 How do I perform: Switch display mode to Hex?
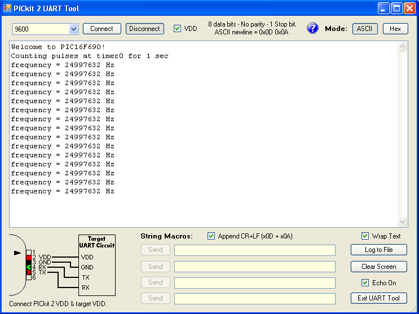click(x=395, y=29)
